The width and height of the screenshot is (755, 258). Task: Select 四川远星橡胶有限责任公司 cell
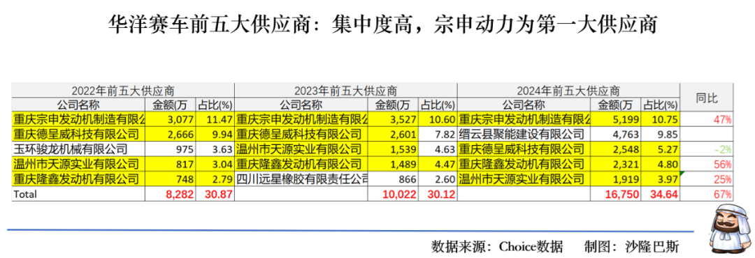tap(301, 179)
